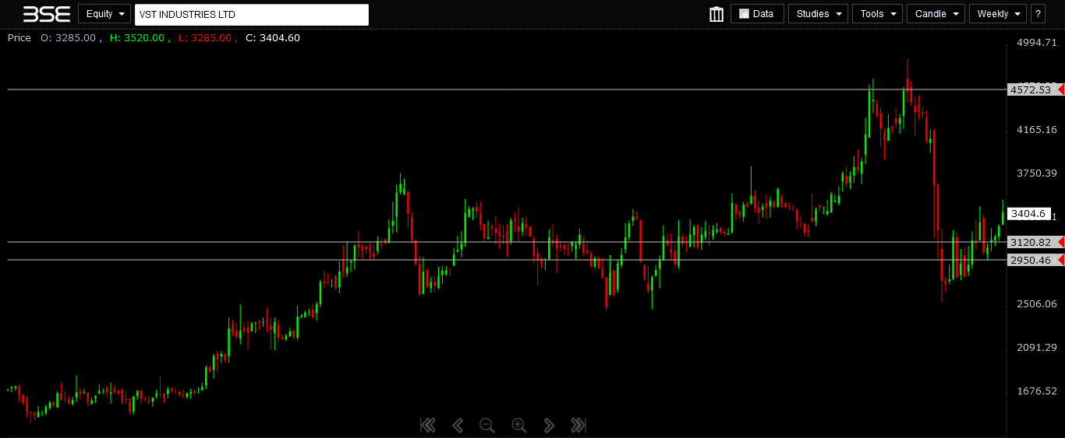
Task: Open the help question mark button
Action: pos(1038,14)
